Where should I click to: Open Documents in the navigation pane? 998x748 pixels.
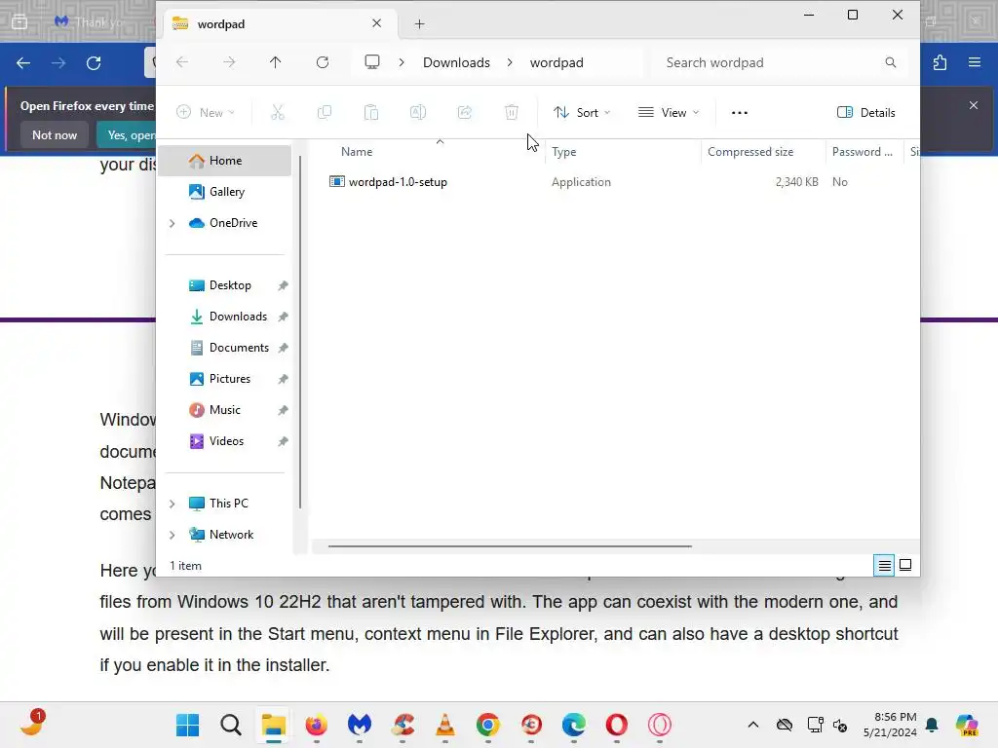pyautogui.click(x=225, y=348)
